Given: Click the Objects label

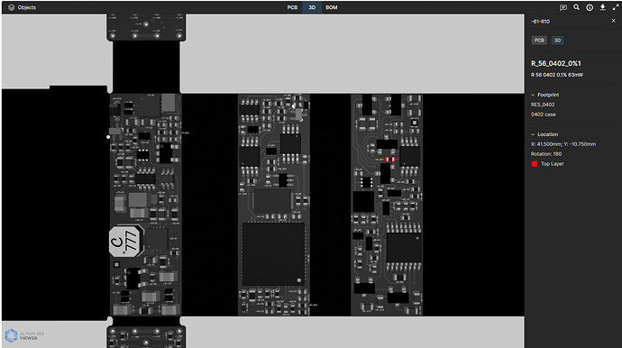Looking at the screenshot, I should 26,7.
